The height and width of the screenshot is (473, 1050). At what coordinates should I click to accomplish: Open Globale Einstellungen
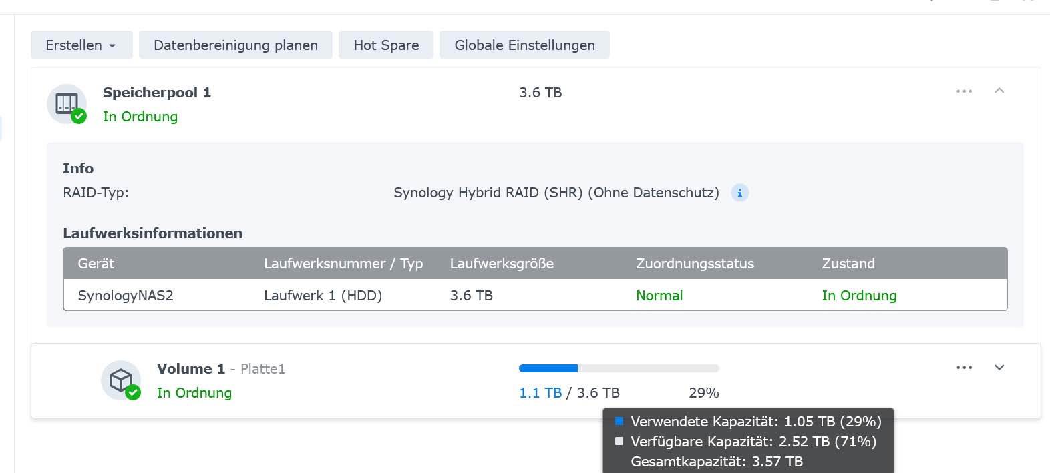click(x=524, y=45)
